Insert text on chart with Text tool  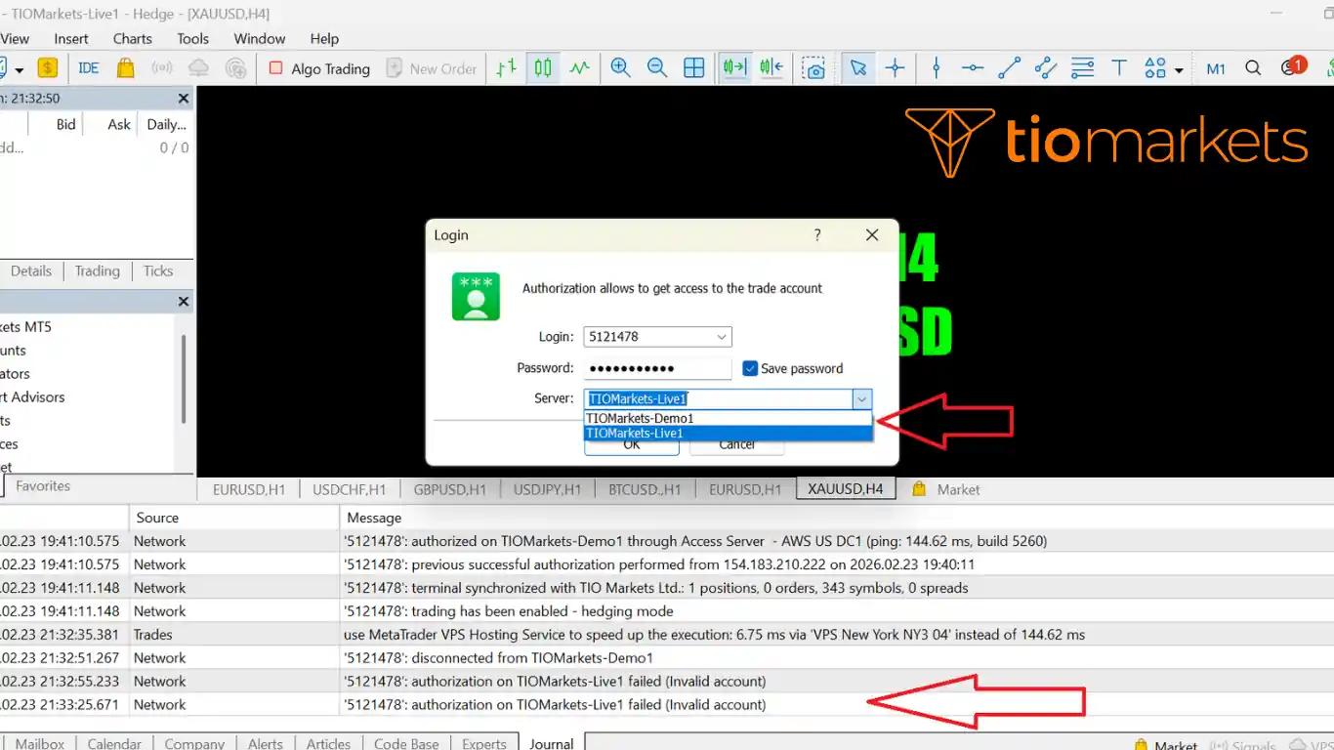pyautogui.click(x=1119, y=67)
